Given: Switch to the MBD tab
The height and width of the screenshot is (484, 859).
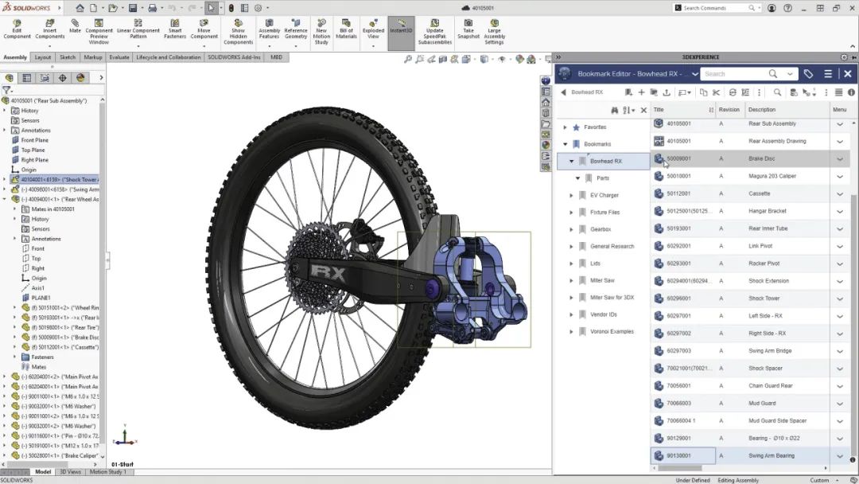Looking at the screenshot, I should (x=276, y=57).
